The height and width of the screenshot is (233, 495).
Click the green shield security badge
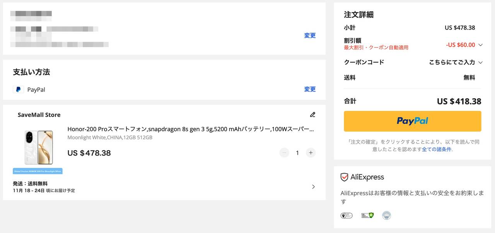(367, 215)
